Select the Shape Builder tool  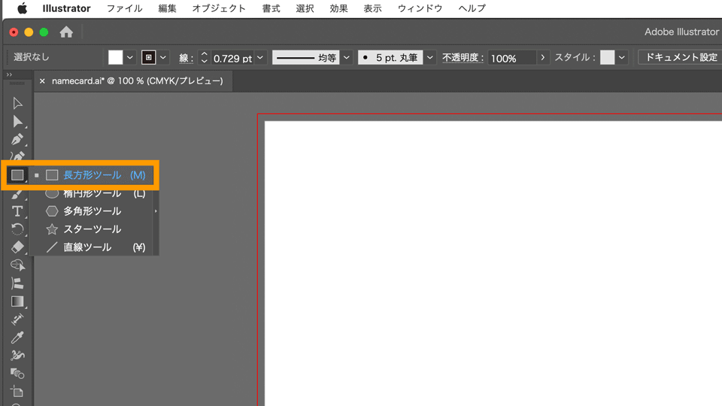pos(17,265)
